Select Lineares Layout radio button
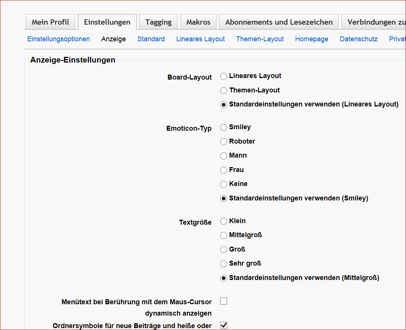The height and width of the screenshot is (330, 406). tap(224, 76)
